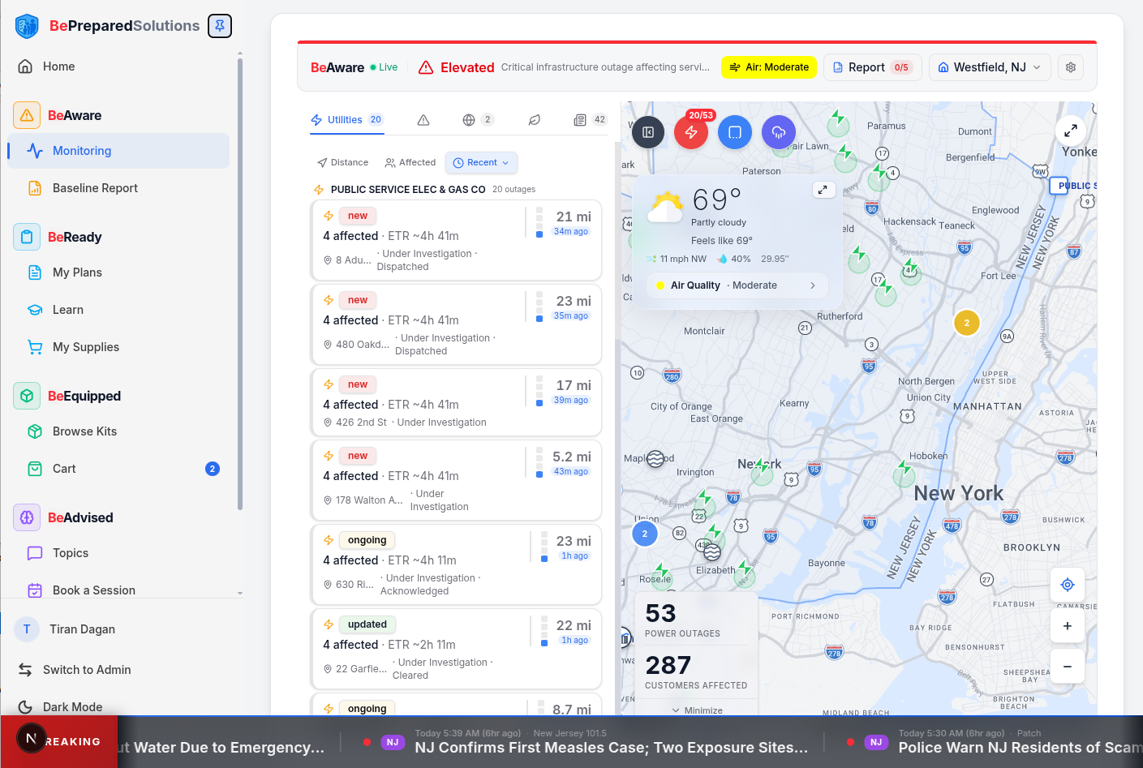Click the pin icon beside BePreparedSolutions logo
The image size is (1143, 768).
[x=220, y=26]
